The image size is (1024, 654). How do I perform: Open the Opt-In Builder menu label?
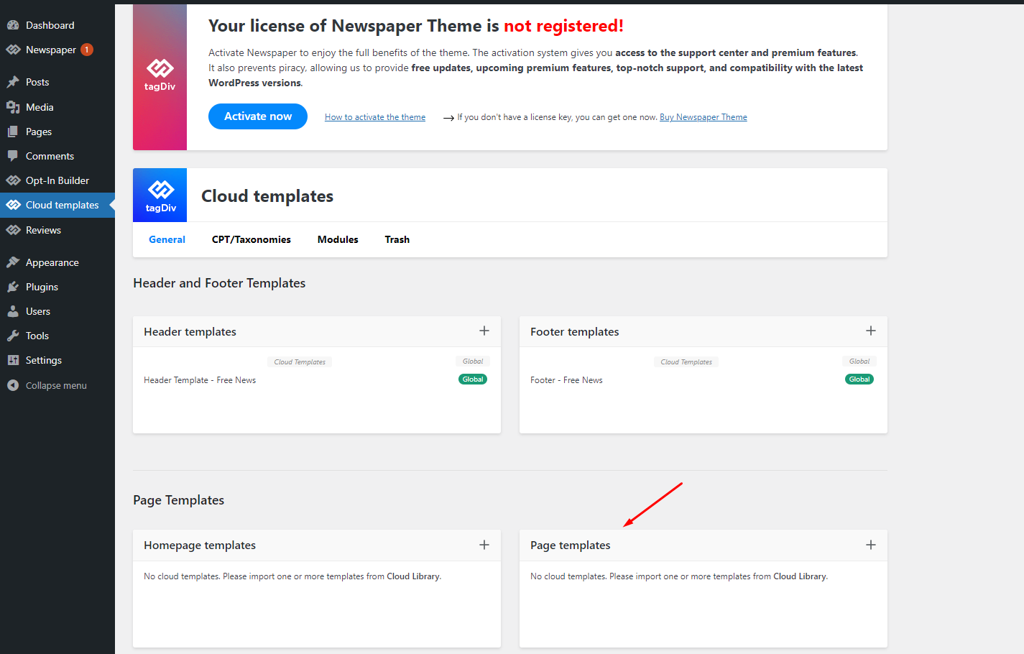click(x=57, y=180)
